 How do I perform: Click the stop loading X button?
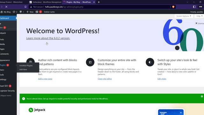tap(6, 7)
